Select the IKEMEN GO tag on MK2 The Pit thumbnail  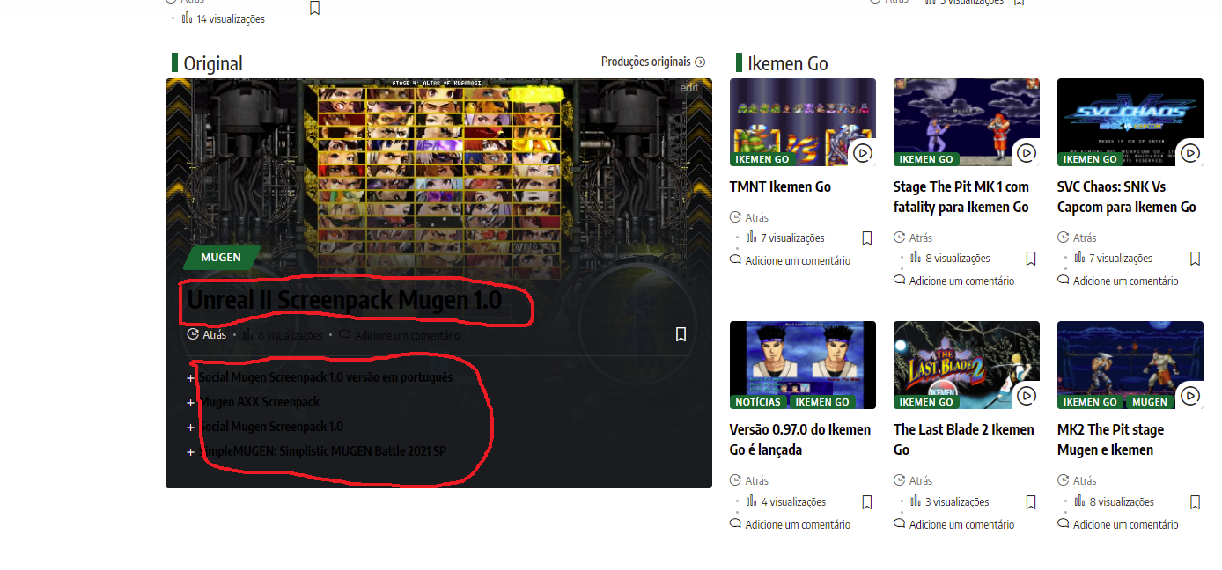point(1090,402)
